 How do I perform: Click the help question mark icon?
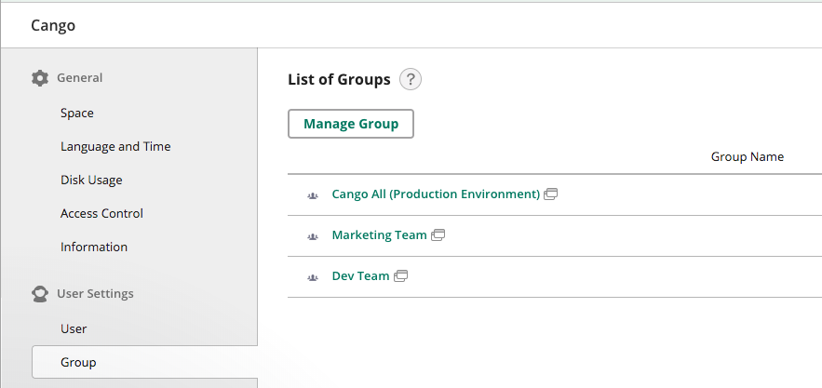[410, 80]
